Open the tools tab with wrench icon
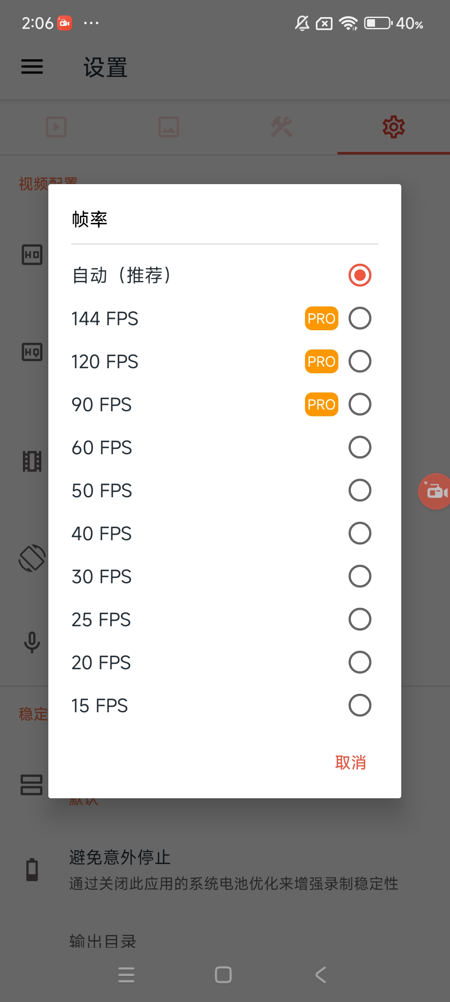 click(281, 127)
